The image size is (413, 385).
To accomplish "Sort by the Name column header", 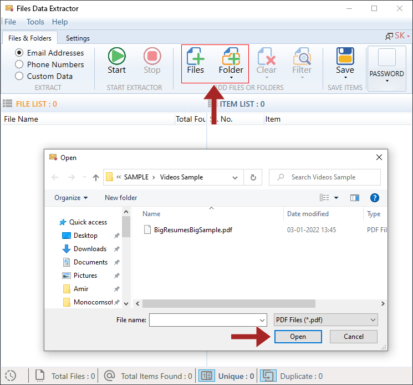I will pyautogui.click(x=151, y=214).
